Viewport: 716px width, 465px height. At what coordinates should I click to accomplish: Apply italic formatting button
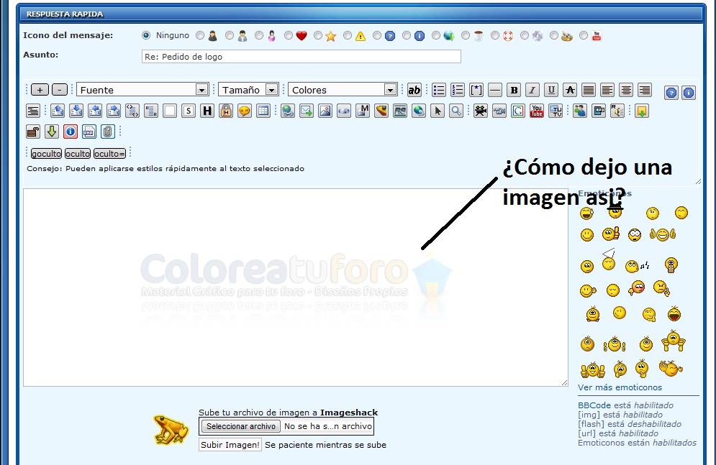(533, 90)
